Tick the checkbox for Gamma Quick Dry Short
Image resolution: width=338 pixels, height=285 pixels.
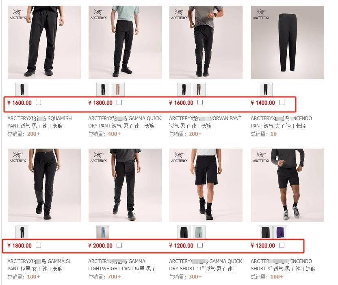200,245
